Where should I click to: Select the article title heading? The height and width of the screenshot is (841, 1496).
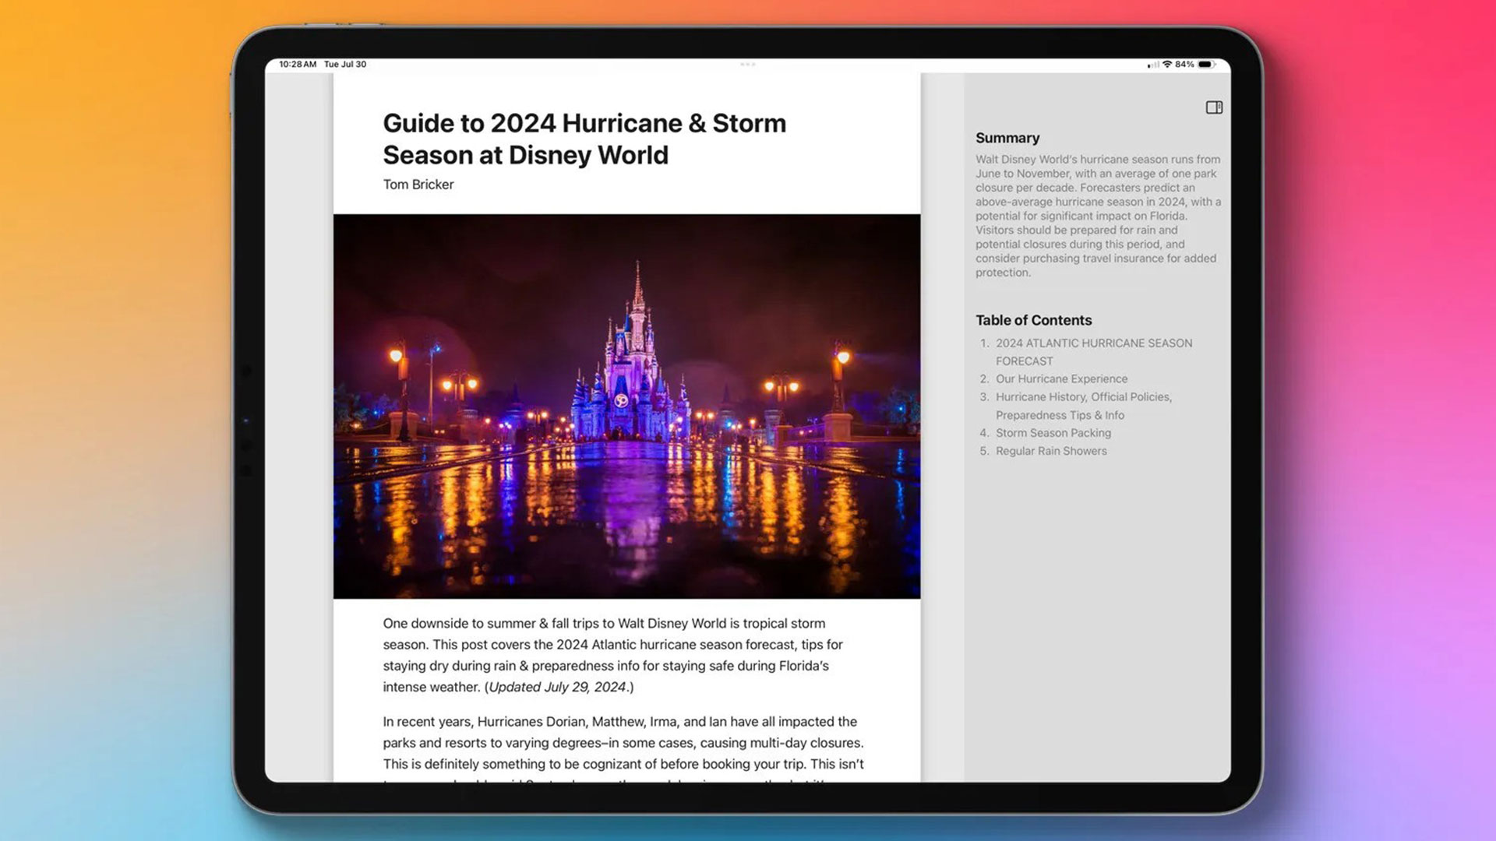pos(584,139)
